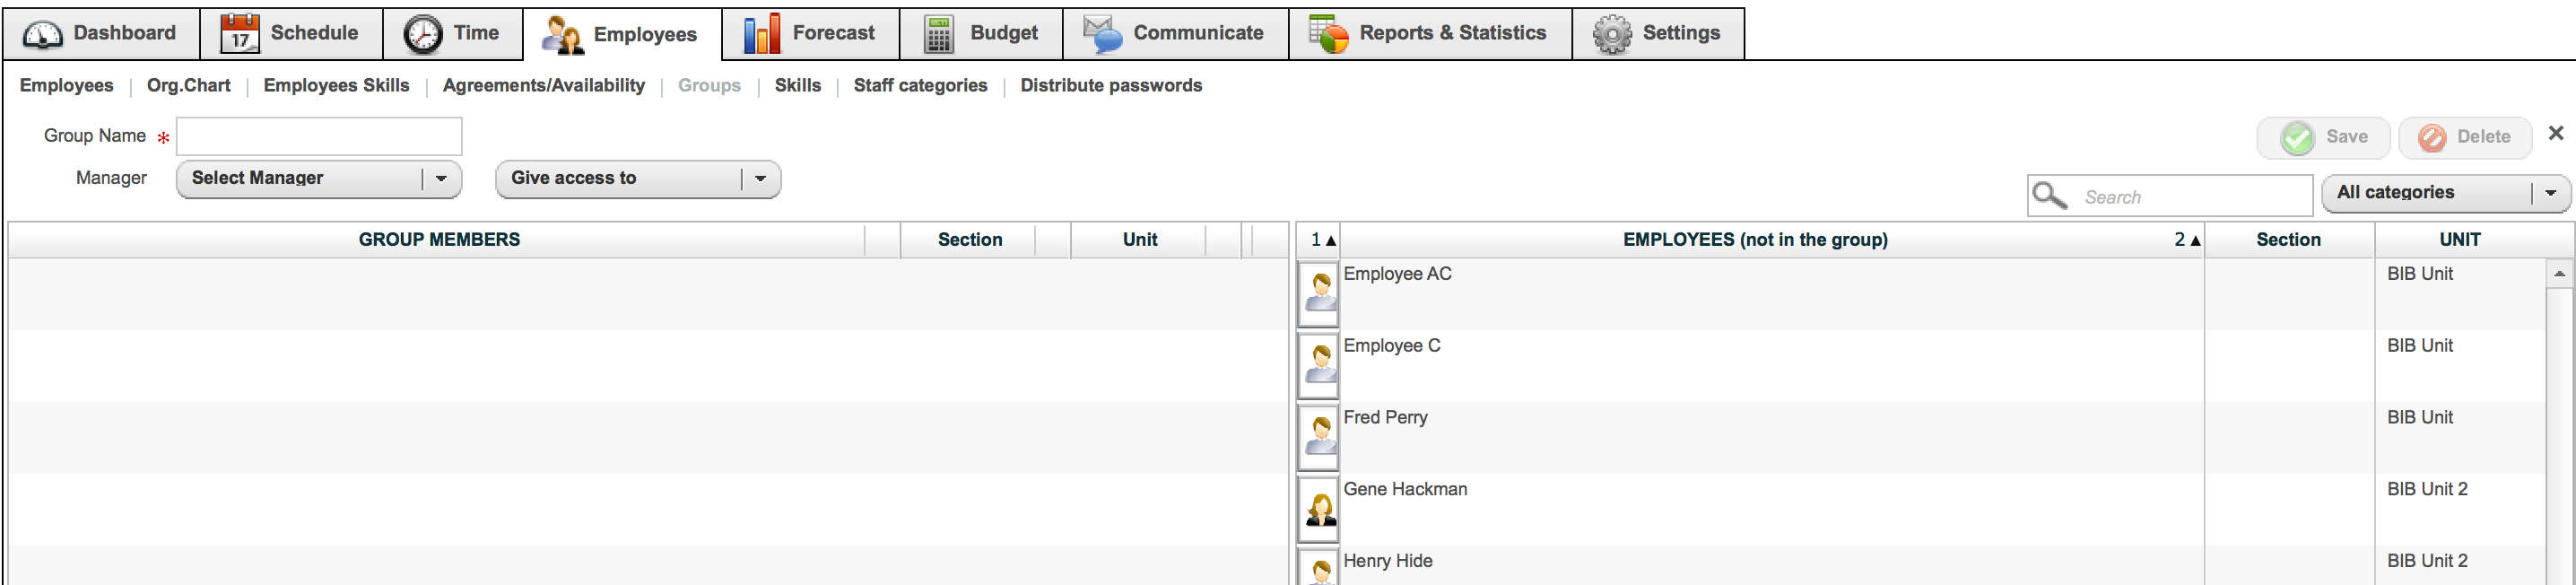This screenshot has height=585, width=2576.
Task: Click BIB Unit 2 in Gene Hackman row
Action: click(x=2427, y=490)
